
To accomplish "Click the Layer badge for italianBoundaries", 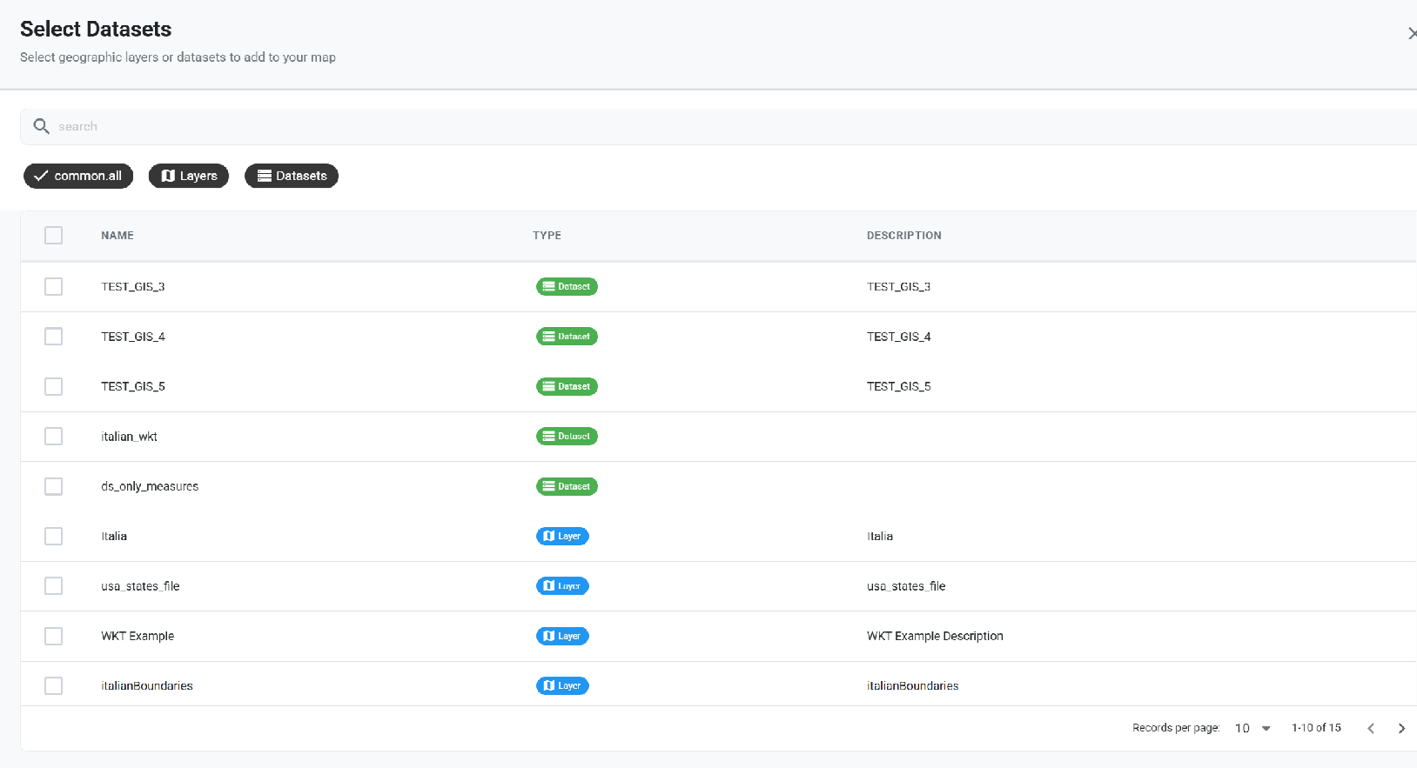I will (562, 686).
